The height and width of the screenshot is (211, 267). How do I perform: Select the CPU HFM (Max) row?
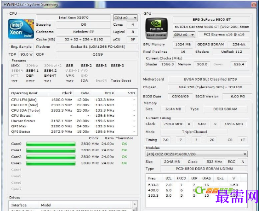[x=73, y=105]
